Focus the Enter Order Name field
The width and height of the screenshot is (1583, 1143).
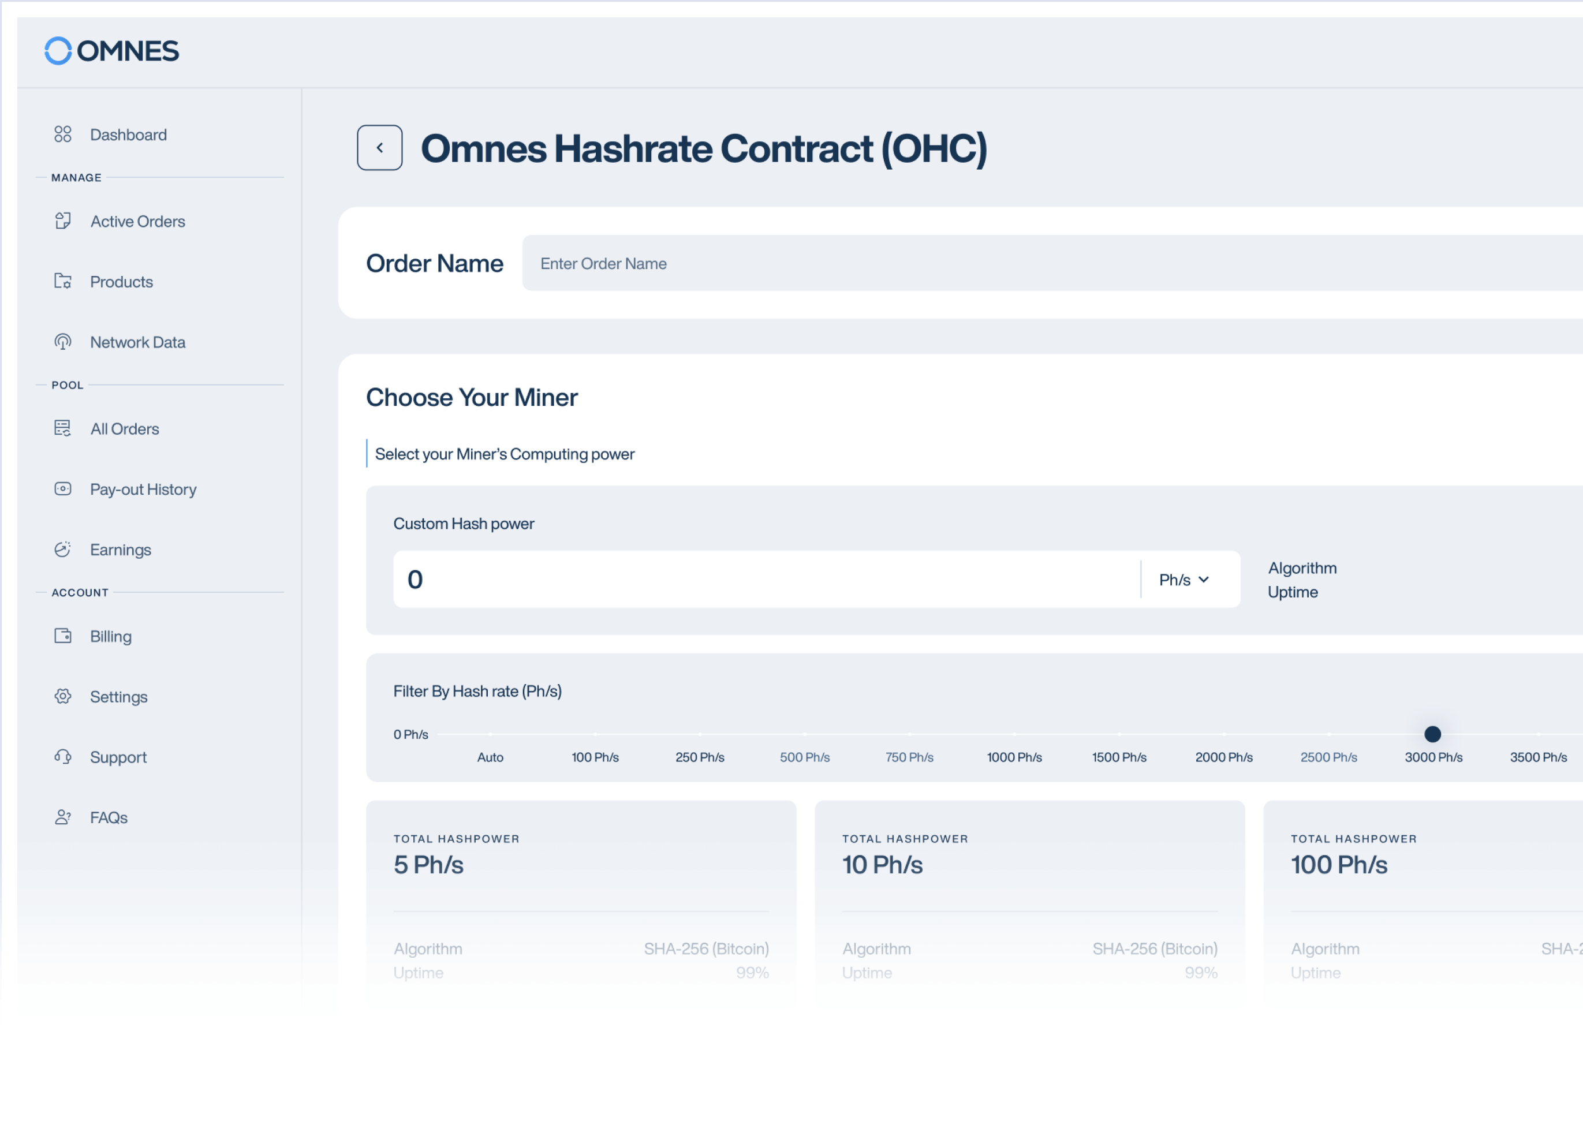1052,263
